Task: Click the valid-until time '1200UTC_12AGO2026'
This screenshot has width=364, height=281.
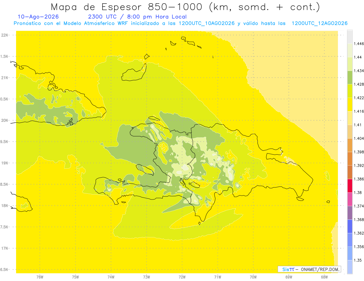Action: [319, 23]
